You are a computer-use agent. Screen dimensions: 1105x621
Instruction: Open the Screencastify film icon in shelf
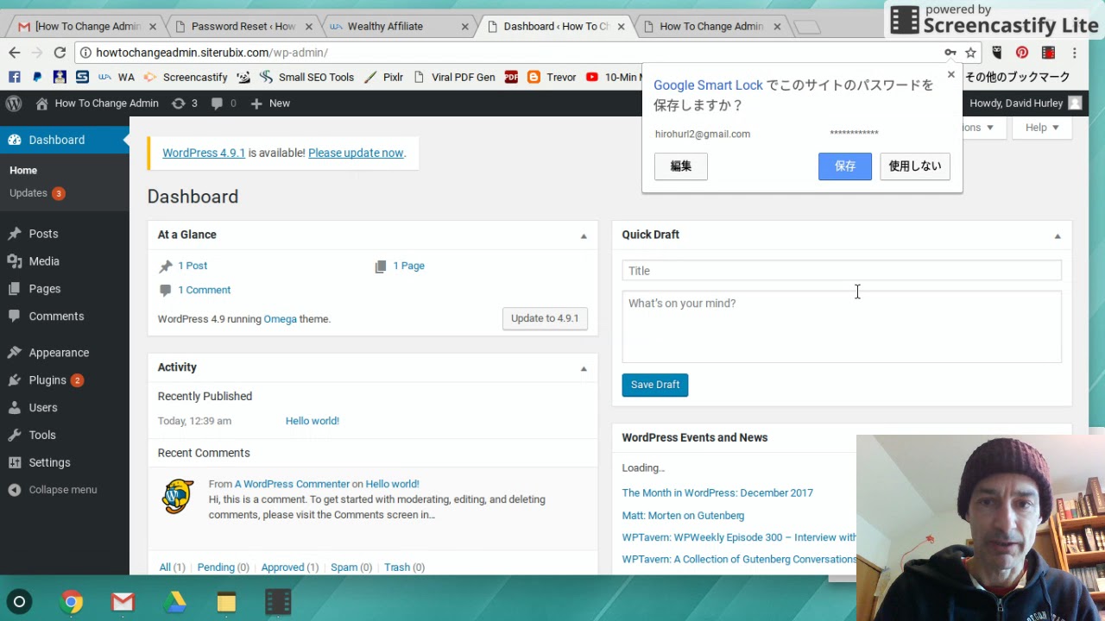tap(278, 602)
